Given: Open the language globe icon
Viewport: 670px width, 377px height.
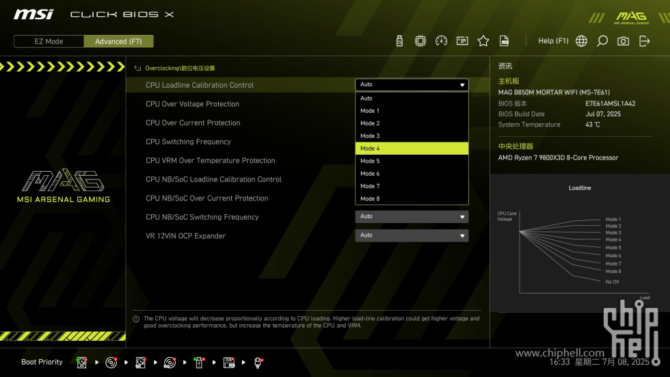Looking at the screenshot, I should (x=581, y=41).
